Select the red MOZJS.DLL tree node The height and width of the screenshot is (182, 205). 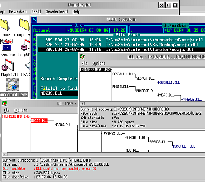point(39,121)
